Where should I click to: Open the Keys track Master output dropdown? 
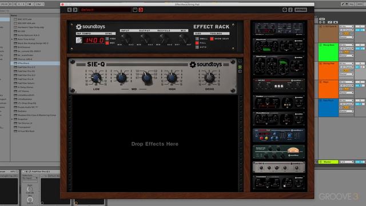pyautogui.click(x=347, y=93)
